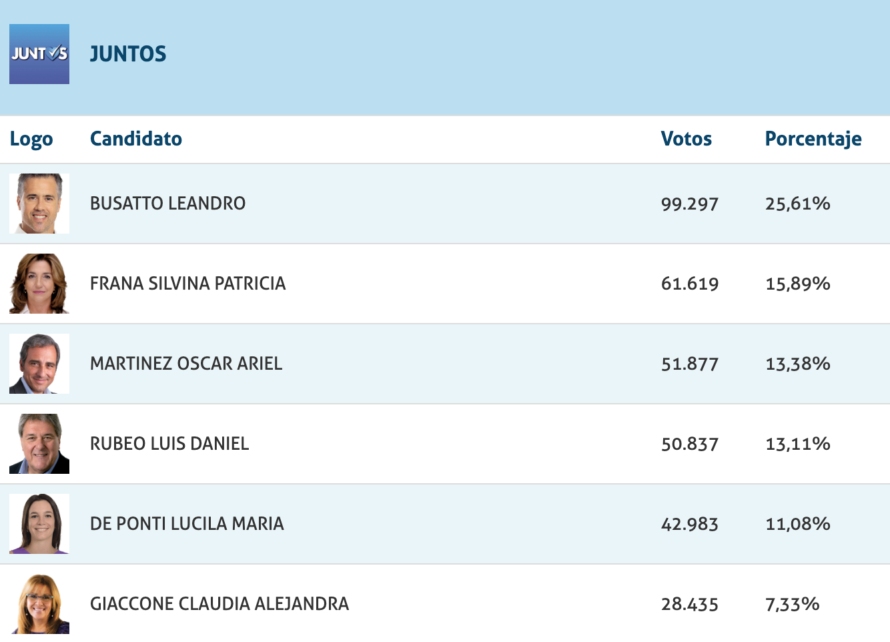Click Martinez Oscar Ariel's photo

click(x=39, y=364)
